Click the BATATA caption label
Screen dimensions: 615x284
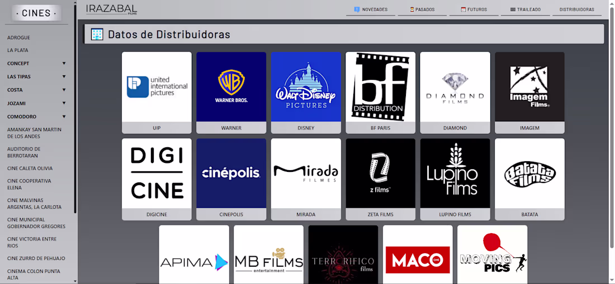(530, 214)
